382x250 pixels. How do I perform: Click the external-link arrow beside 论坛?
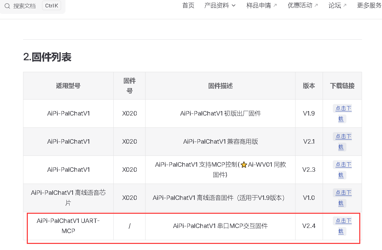pyautogui.click(x=345, y=6)
